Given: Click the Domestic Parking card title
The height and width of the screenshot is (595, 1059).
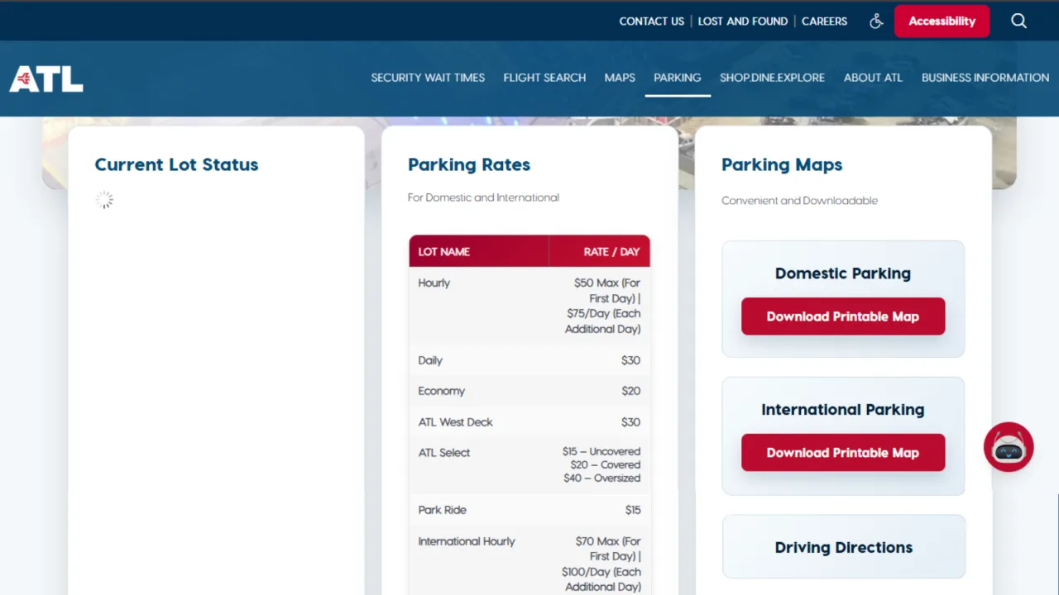Looking at the screenshot, I should click(x=843, y=274).
